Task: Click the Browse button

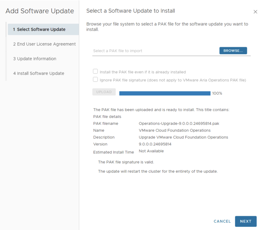Action: click(233, 51)
